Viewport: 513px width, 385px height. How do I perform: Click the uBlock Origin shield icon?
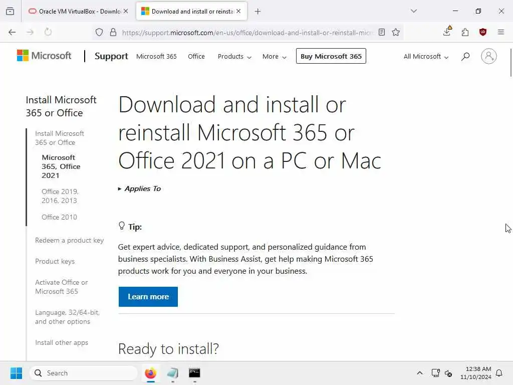click(483, 32)
